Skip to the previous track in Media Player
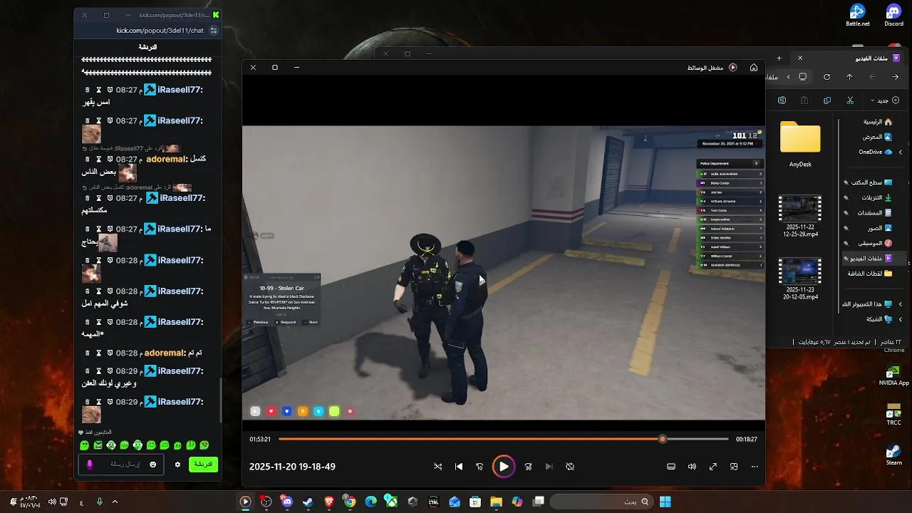Image resolution: width=912 pixels, height=513 pixels. (x=459, y=467)
